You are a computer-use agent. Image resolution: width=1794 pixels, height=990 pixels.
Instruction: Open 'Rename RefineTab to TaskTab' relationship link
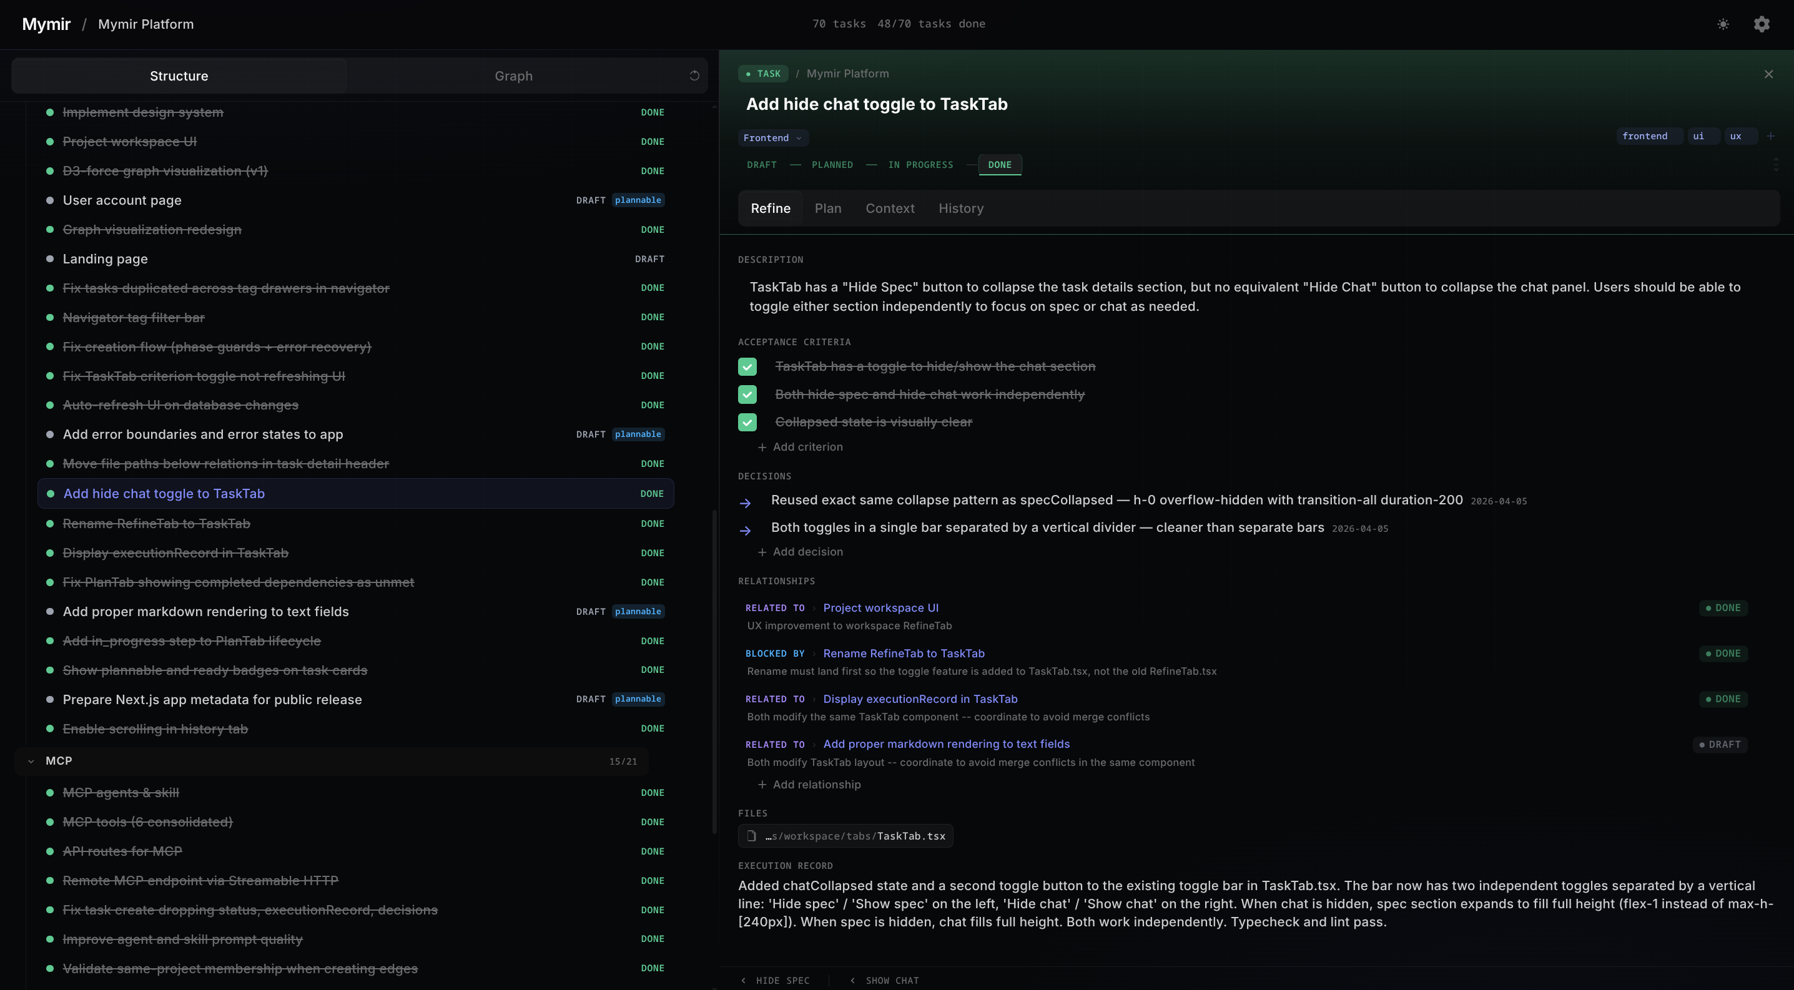904,653
